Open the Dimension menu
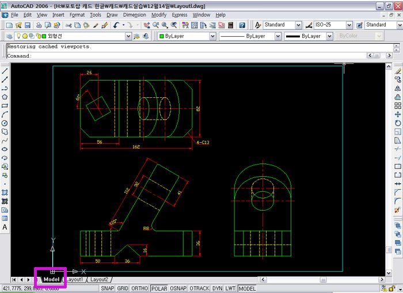 click(134, 15)
